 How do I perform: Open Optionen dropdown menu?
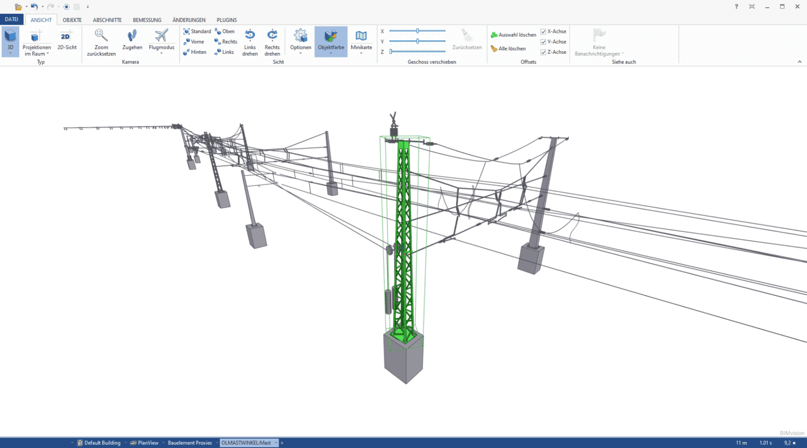coord(300,53)
